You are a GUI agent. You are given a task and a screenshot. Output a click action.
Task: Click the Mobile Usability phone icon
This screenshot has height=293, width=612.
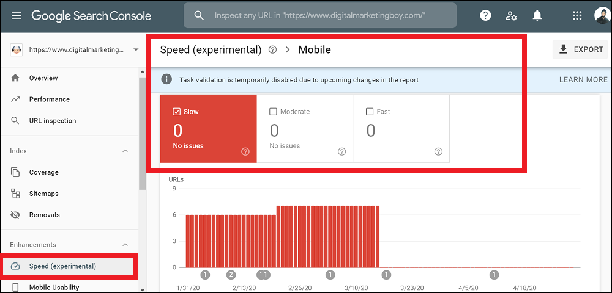point(15,288)
